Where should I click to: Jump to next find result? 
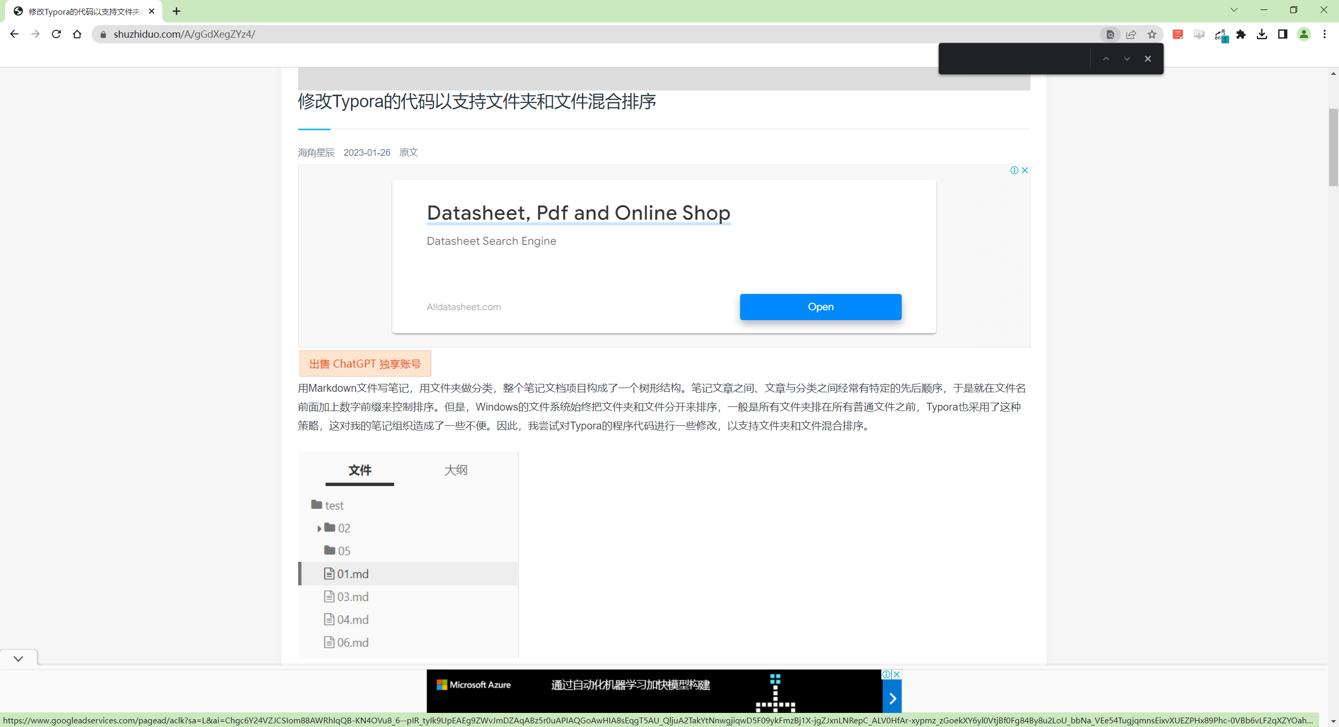coord(1127,59)
